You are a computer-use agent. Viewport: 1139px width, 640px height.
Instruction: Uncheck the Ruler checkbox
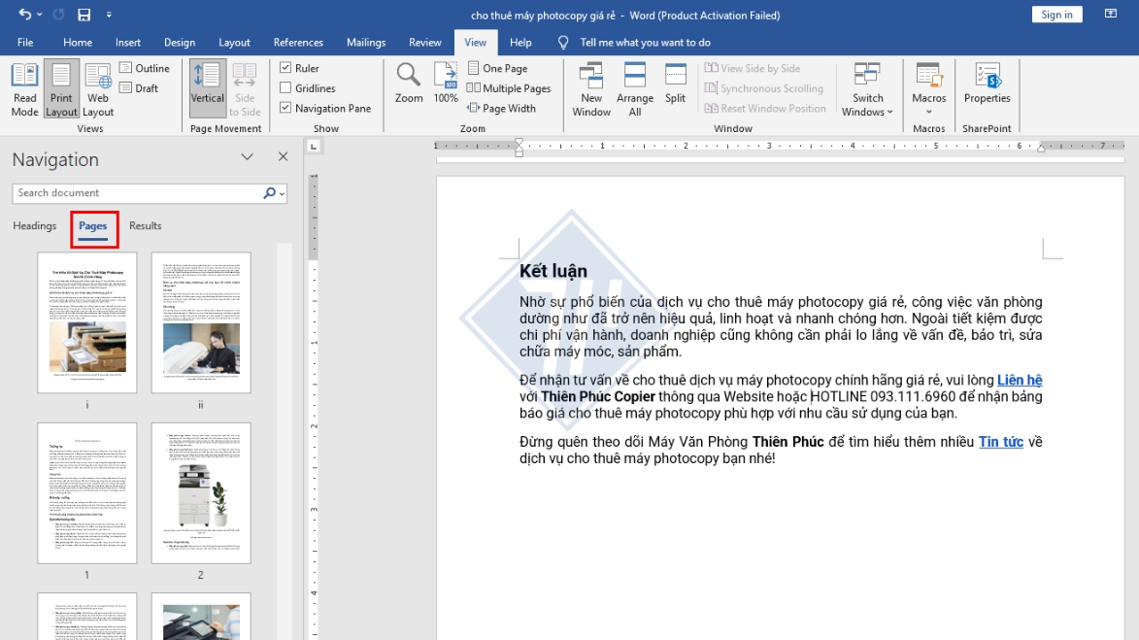tap(285, 68)
